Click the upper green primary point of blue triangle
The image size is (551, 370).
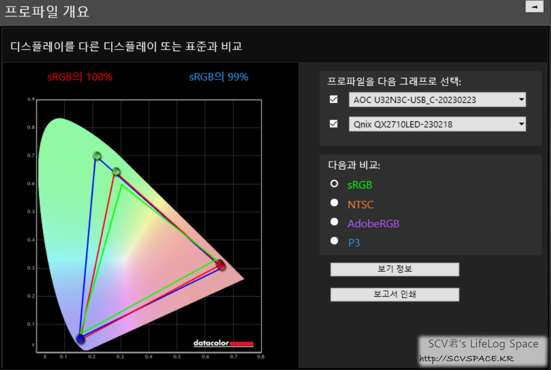click(x=97, y=156)
